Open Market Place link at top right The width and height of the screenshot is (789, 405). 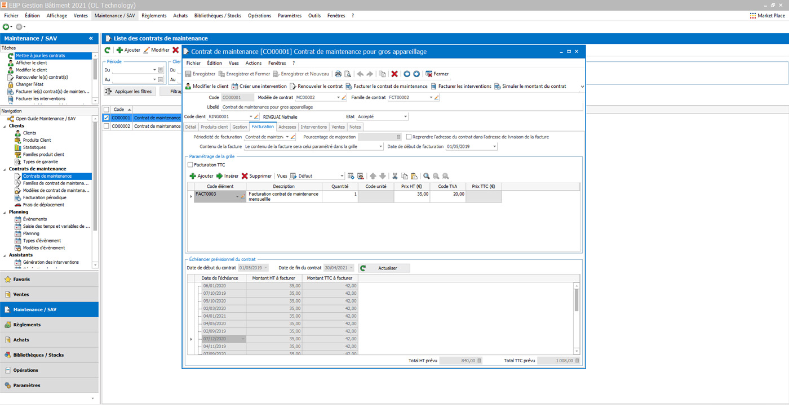(x=768, y=16)
